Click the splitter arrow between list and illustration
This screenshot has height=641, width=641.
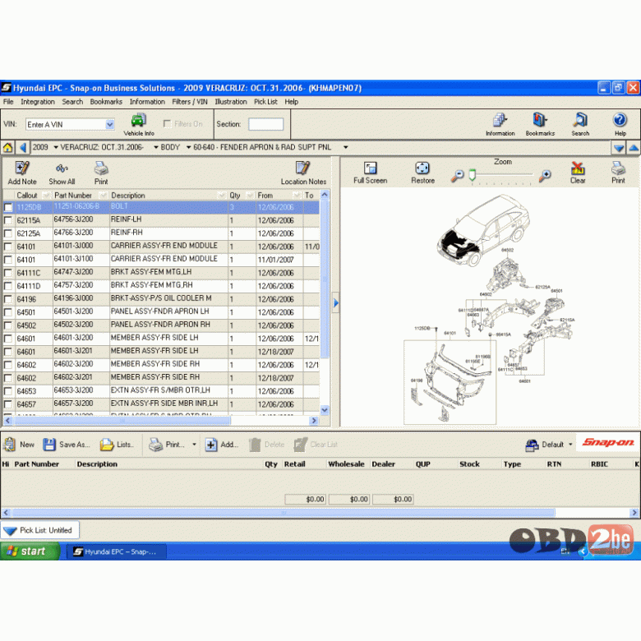click(335, 303)
